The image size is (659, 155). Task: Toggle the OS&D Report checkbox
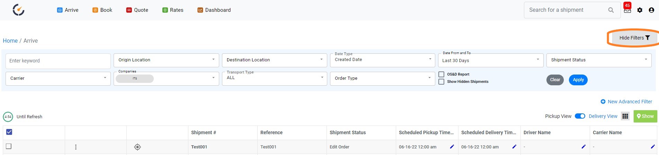pyautogui.click(x=441, y=74)
